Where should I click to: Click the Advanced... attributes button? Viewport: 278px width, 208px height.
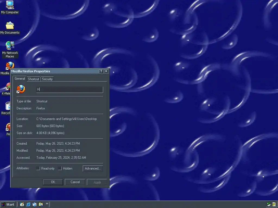93,168
